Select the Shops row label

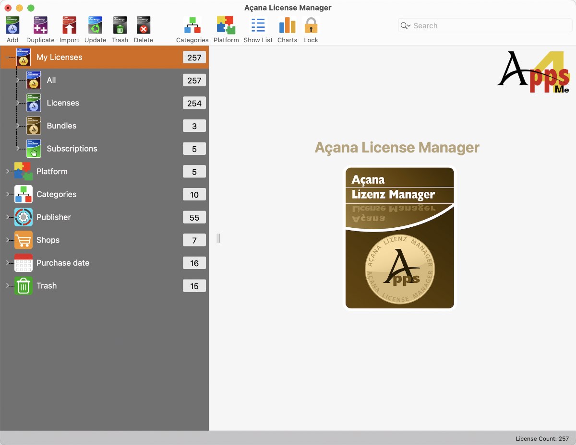[48, 240]
